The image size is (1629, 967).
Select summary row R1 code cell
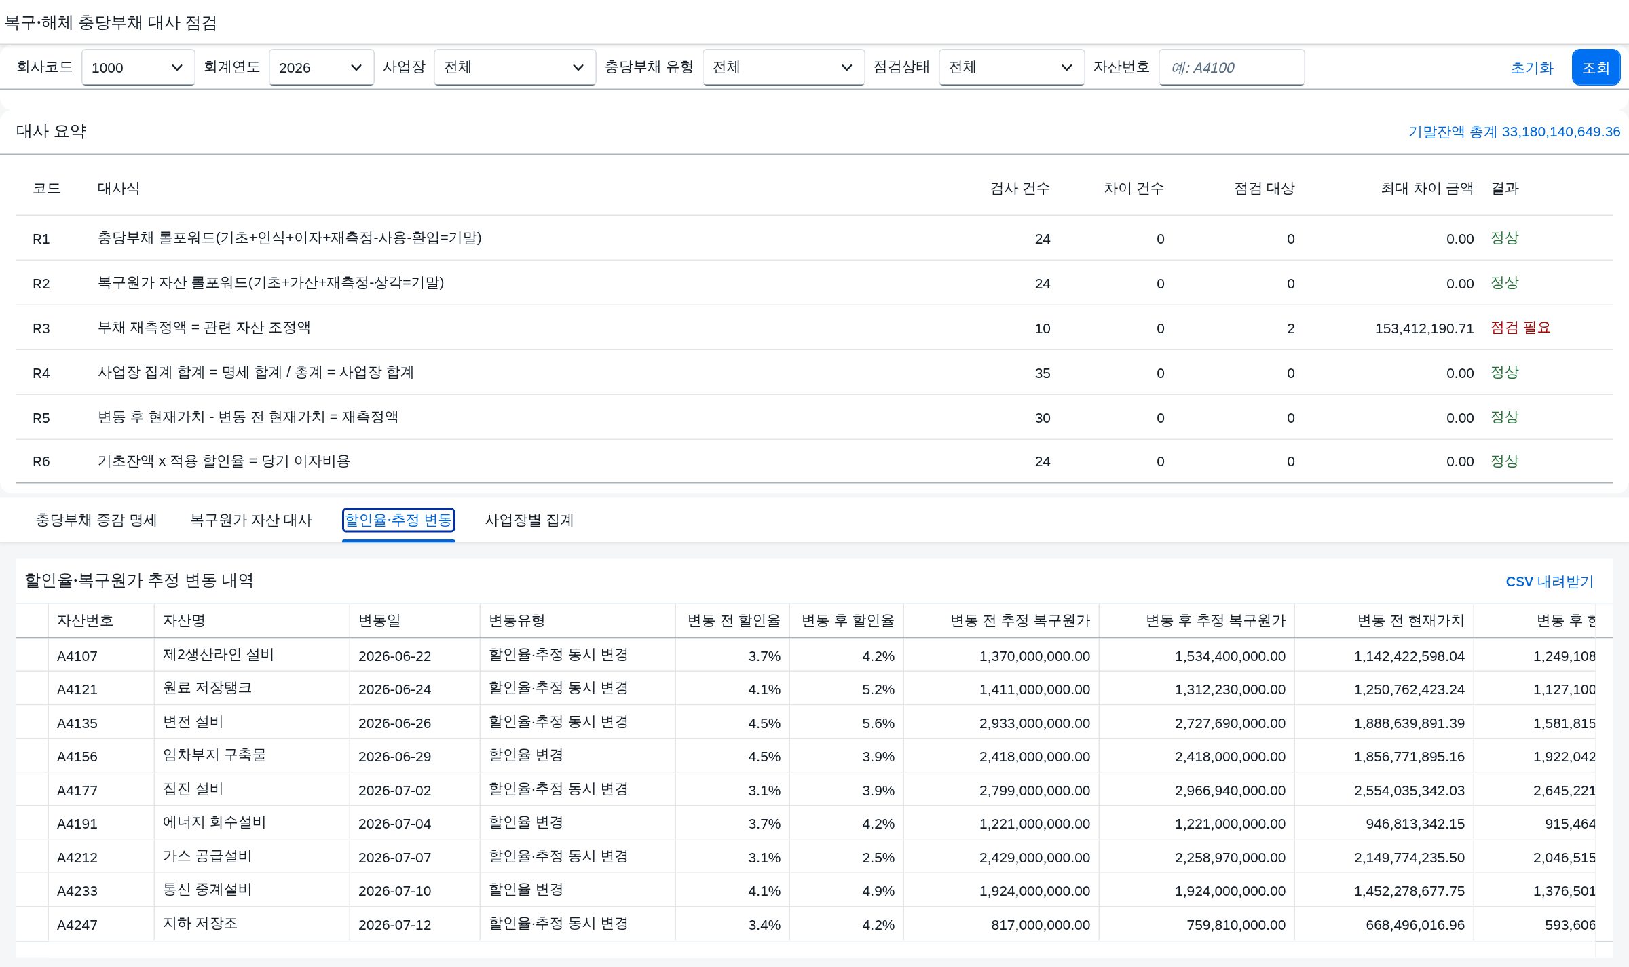pyautogui.click(x=41, y=239)
